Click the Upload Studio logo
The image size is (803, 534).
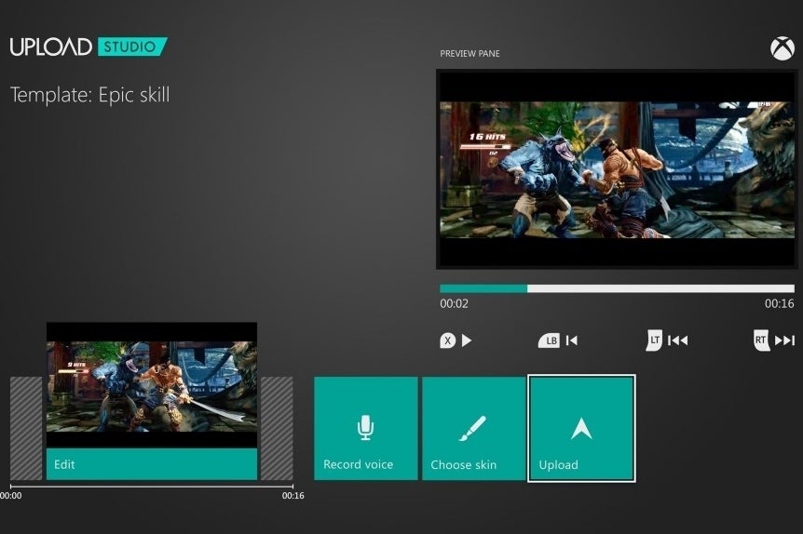tap(88, 47)
